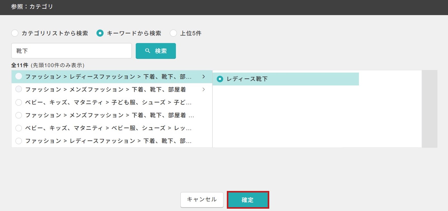448x211 pixels.
Task: Click text 全11件 result count
Action: tap(20, 65)
